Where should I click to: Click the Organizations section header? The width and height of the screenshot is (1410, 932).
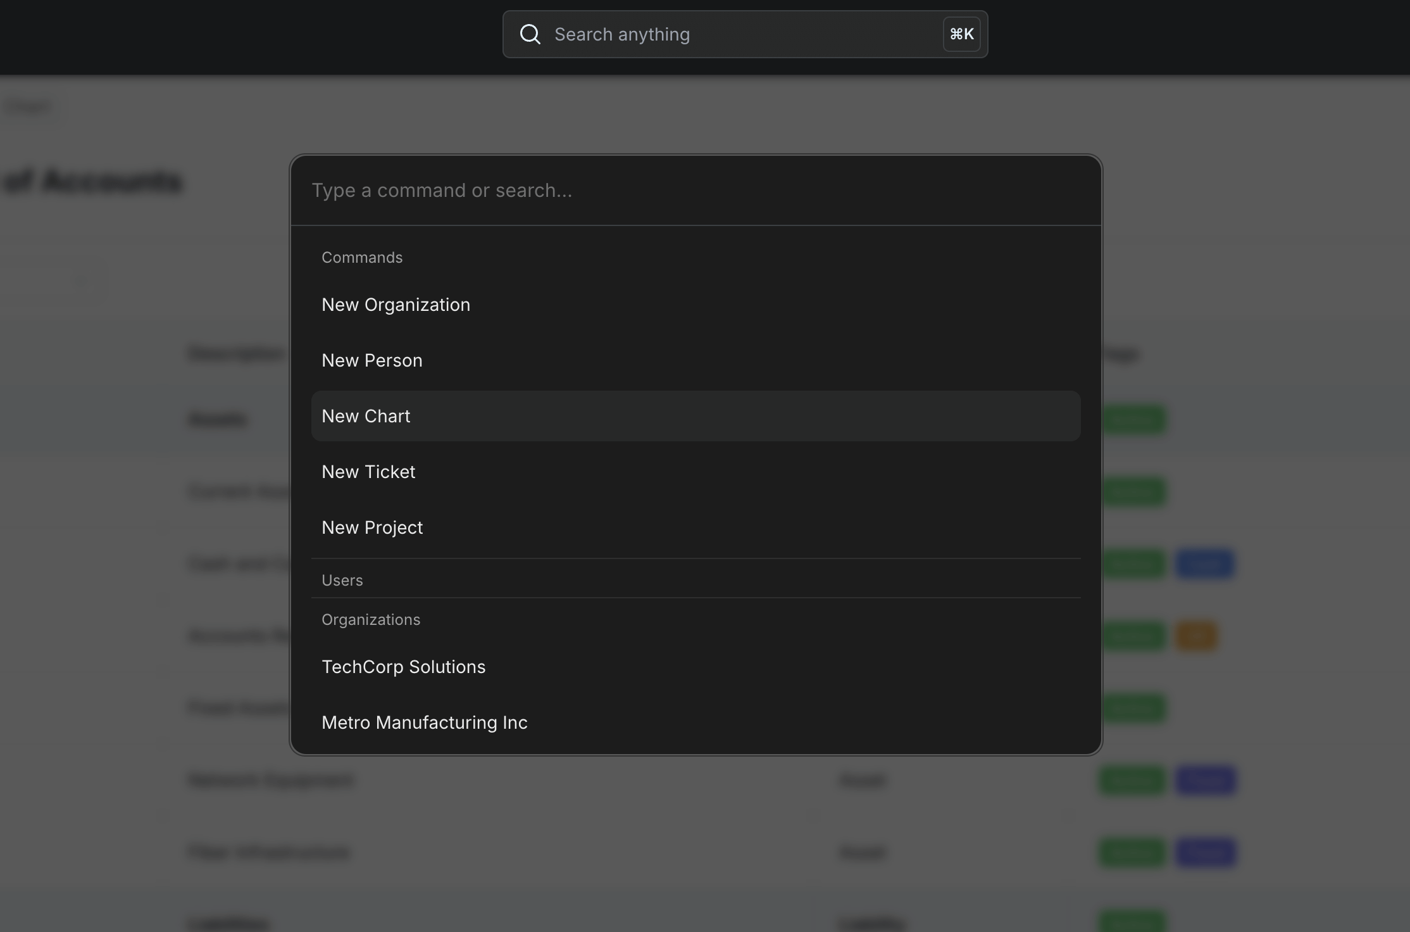[x=371, y=620]
